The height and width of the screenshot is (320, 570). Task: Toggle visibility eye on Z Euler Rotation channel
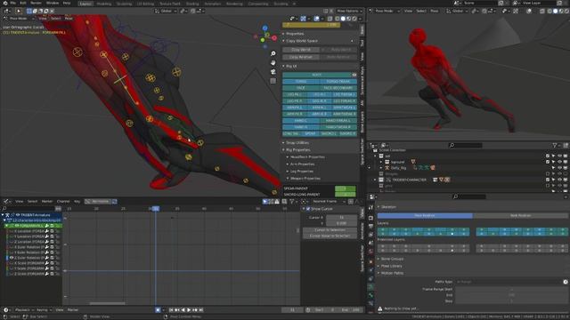pos(12,258)
